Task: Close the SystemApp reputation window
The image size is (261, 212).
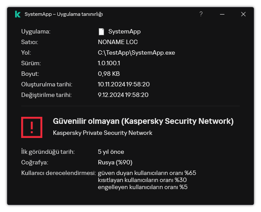Action: [243, 14]
